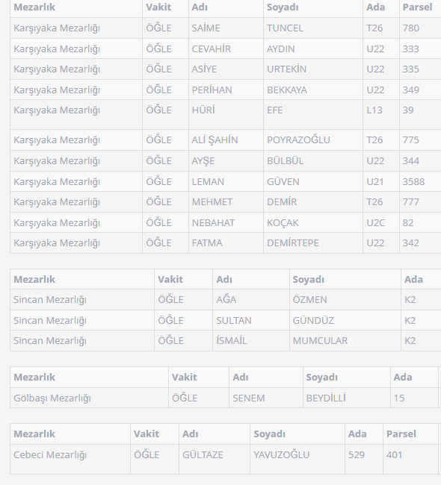Select the Cebeci Mezarlığı cell

tap(70, 460)
